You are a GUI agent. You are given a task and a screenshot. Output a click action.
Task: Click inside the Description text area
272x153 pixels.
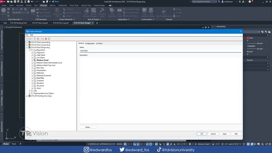(x=160, y=90)
